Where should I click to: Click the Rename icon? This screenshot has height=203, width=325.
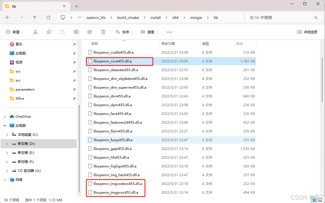(x=76, y=32)
